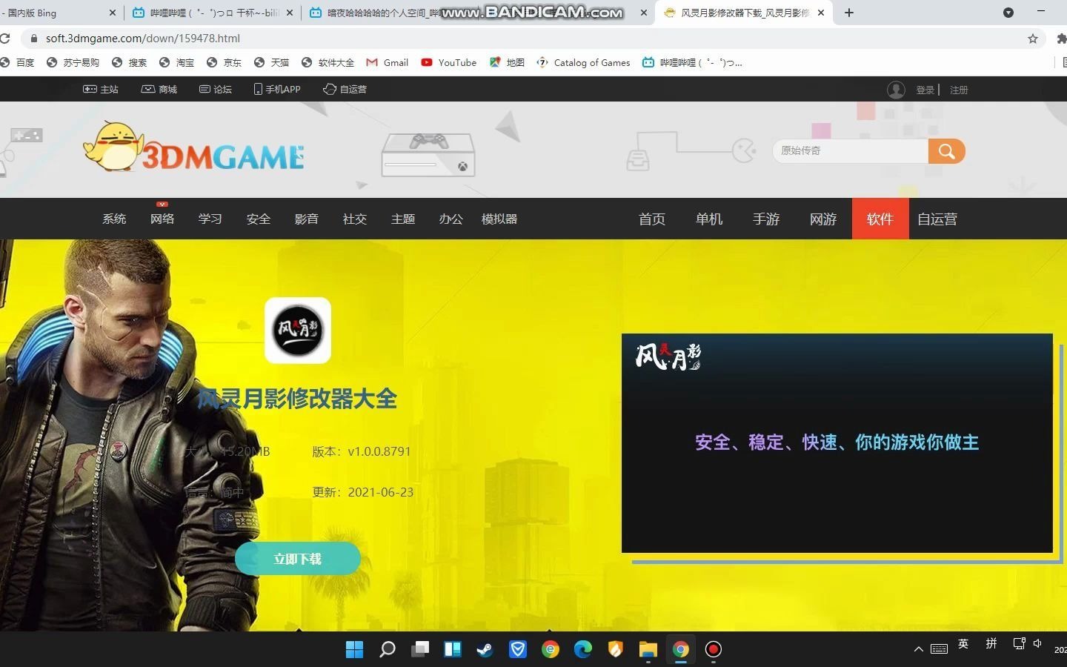Select the 模拟器 software category

(499, 219)
